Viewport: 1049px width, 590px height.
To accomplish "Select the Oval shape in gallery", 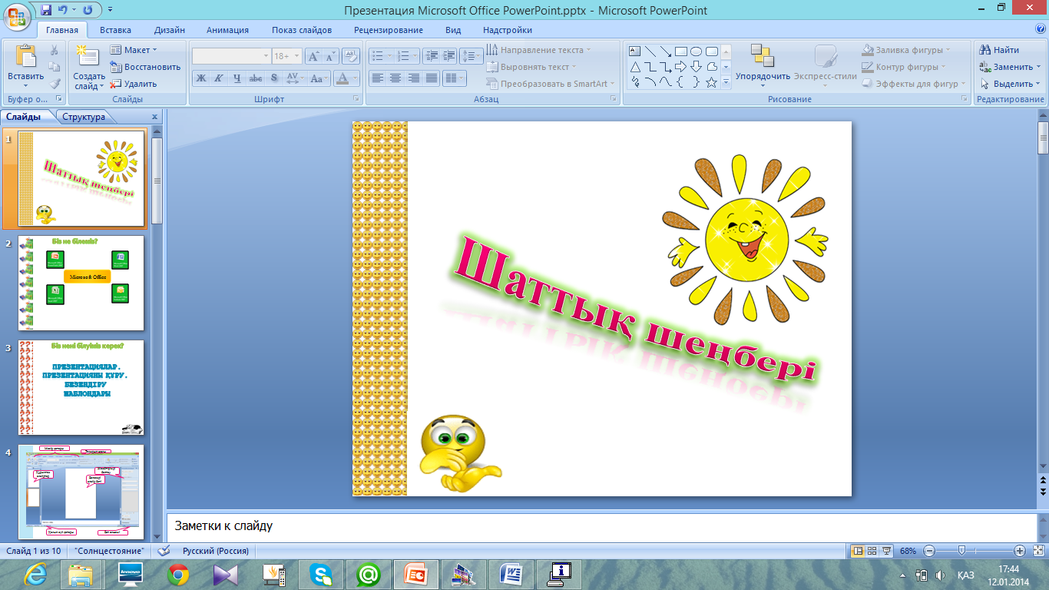I will 696,51.
